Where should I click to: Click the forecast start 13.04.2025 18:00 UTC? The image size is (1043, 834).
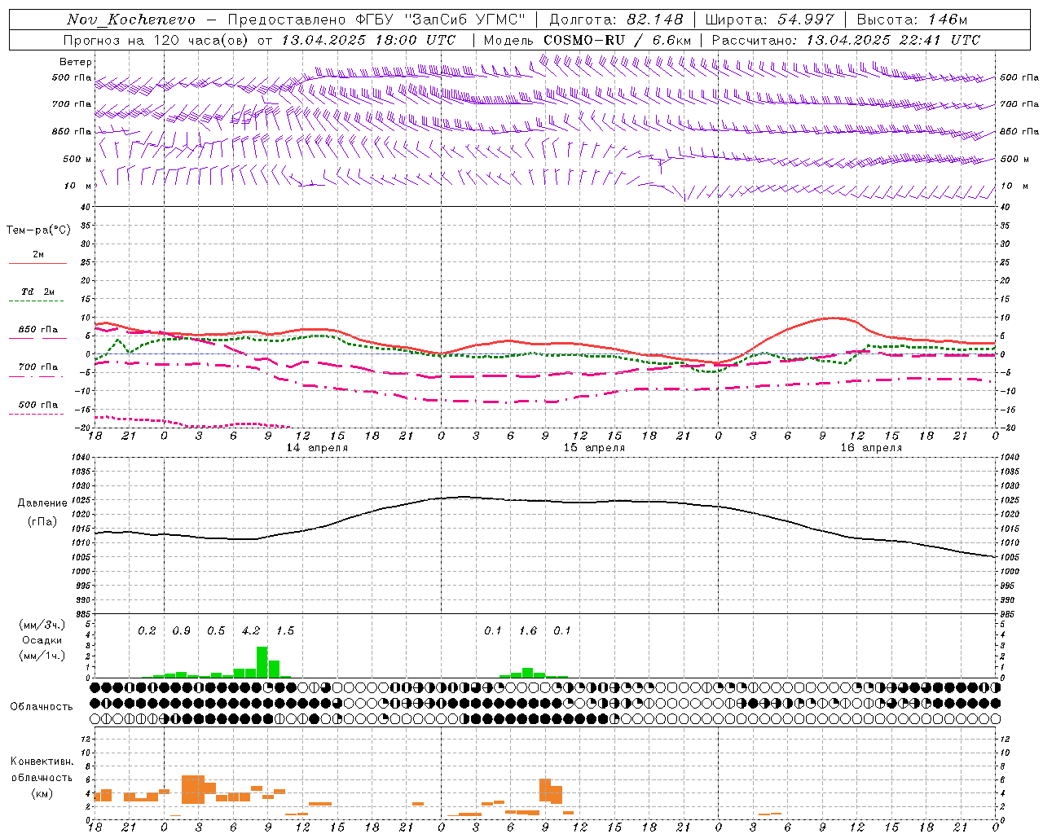[x=368, y=40]
